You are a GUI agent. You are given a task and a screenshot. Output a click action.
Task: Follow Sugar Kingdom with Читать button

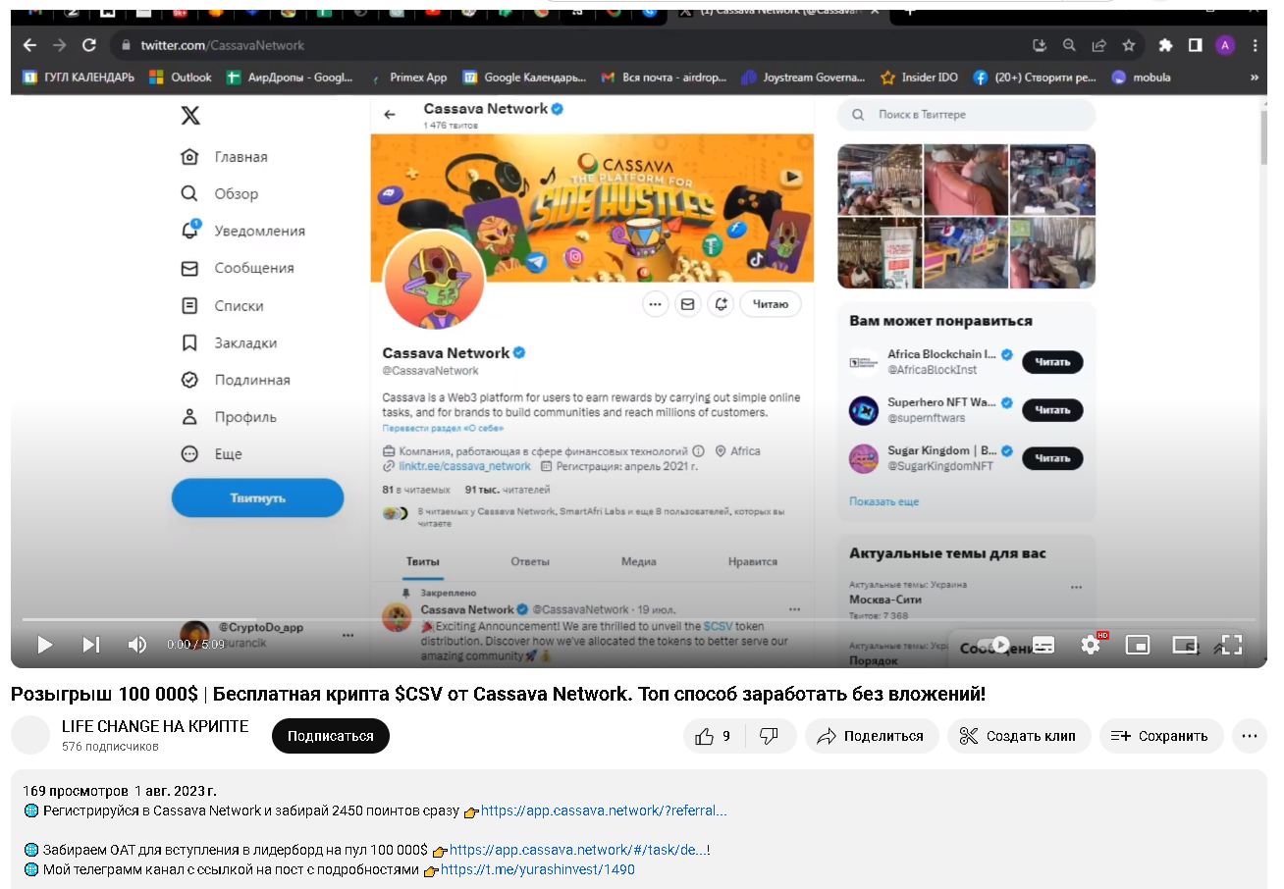point(1052,458)
